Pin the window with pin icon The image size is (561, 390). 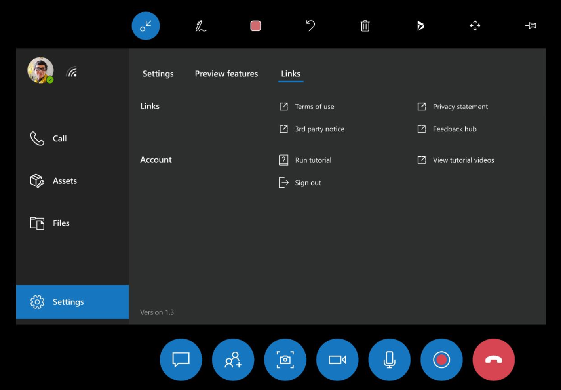(531, 26)
